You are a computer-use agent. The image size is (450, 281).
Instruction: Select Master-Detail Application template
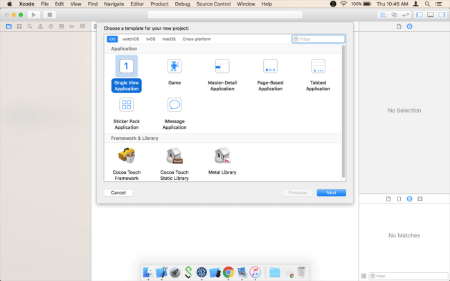click(222, 75)
